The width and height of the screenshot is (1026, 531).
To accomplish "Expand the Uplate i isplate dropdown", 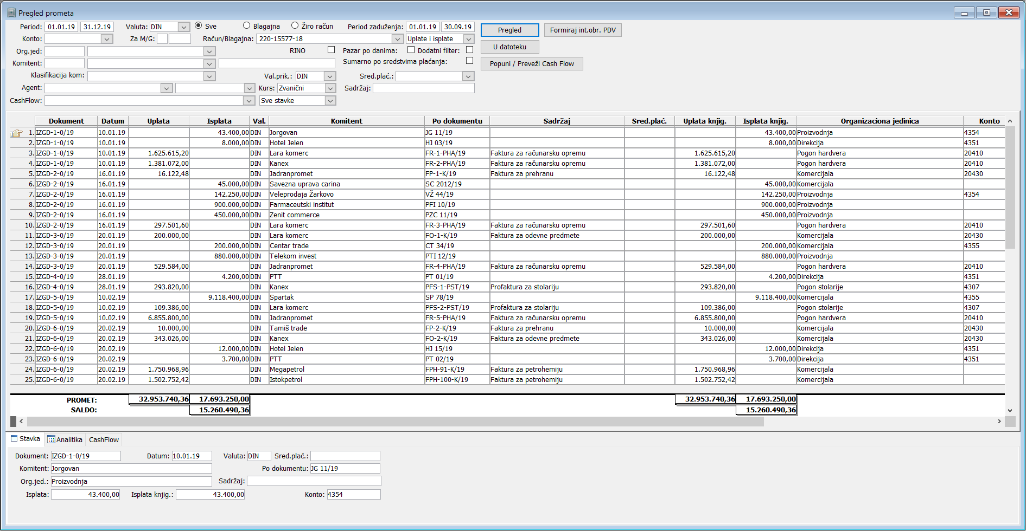I will click(x=469, y=39).
